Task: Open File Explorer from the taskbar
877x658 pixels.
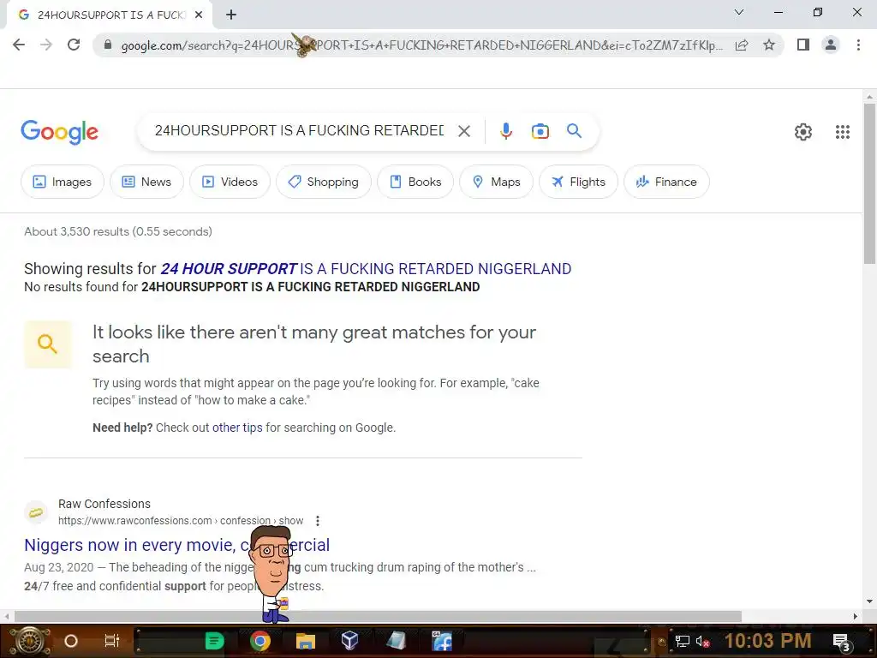Action: [306, 641]
